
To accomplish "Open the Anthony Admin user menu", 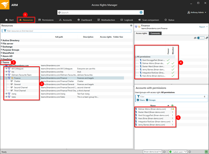I will point(197,12).
